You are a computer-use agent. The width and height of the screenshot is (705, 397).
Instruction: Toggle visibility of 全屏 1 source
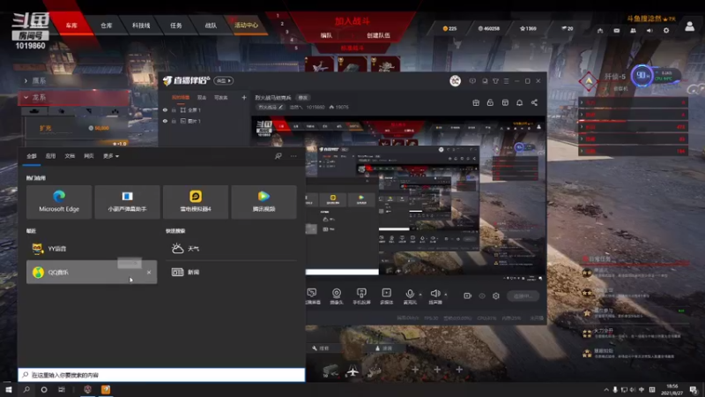[165, 109]
